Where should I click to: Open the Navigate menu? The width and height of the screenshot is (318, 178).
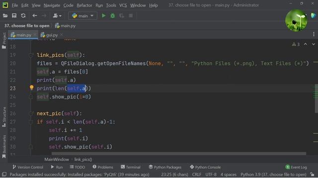52,5
